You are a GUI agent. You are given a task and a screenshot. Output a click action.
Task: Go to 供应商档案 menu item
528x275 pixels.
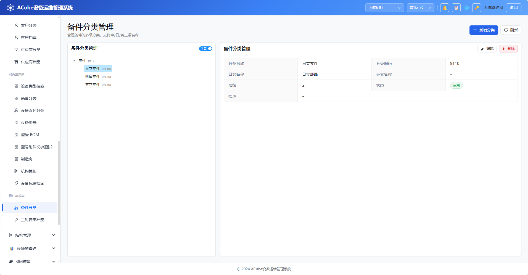point(30,62)
